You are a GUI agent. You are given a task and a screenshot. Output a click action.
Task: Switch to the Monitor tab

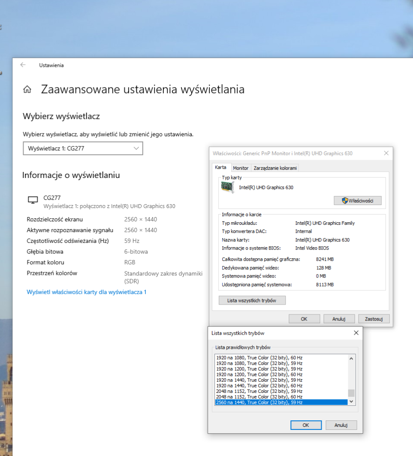(x=241, y=168)
